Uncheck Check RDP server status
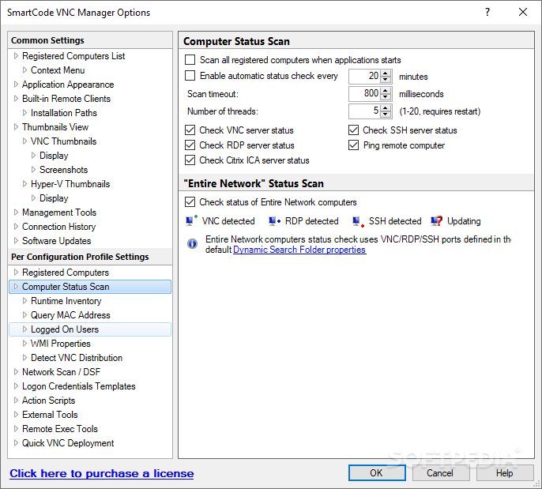This screenshot has height=489, width=542. click(190, 145)
